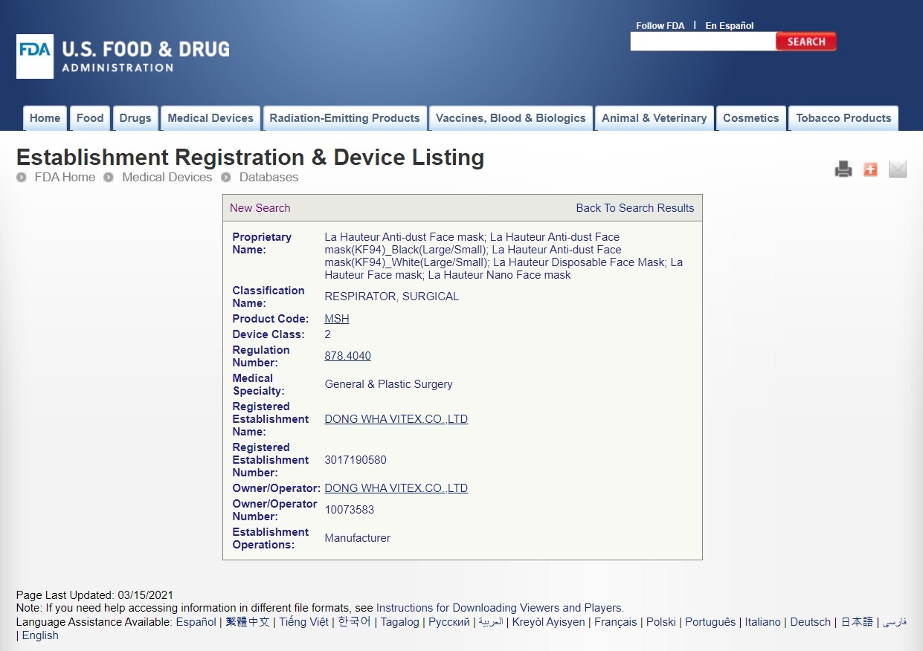Select Português language assistance

[710, 622]
